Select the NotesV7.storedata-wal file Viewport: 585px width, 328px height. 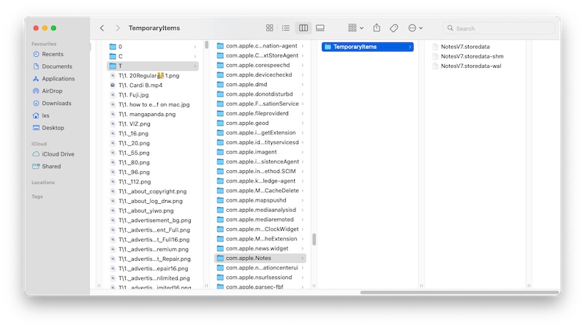point(471,66)
